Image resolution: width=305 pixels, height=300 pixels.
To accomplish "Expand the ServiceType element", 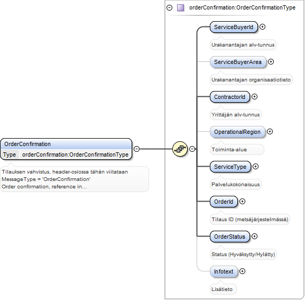I will (255, 167).
